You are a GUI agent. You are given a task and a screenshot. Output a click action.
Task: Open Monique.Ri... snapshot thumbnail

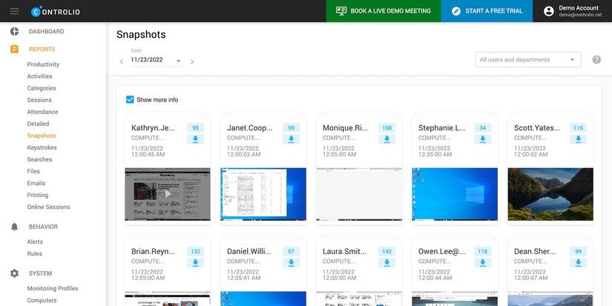[359, 194]
